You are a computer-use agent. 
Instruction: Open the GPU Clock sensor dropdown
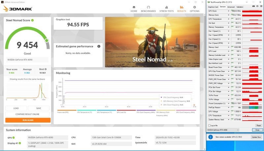[228, 11]
